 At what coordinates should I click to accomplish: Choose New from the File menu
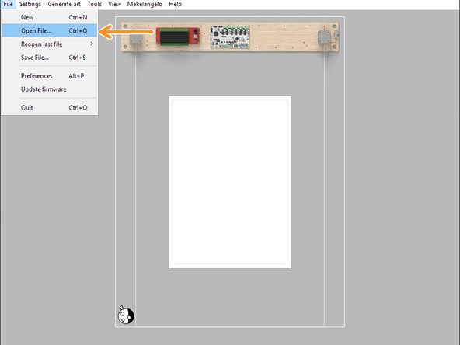[49, 17]
